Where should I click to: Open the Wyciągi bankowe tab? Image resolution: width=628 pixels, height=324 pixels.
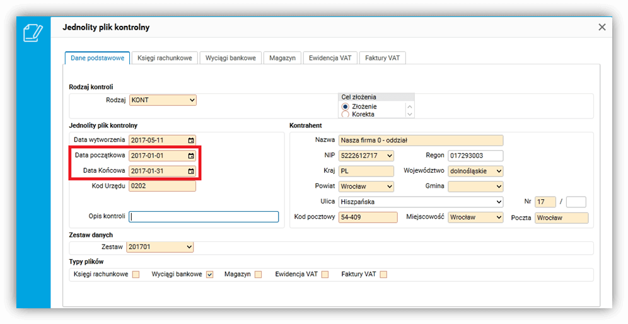pos(231,58)
